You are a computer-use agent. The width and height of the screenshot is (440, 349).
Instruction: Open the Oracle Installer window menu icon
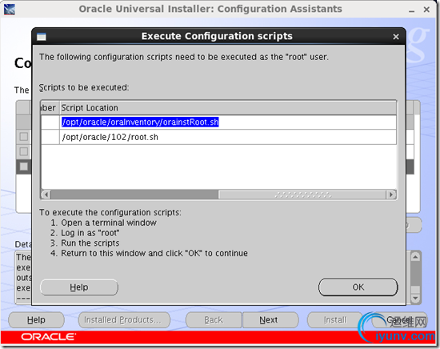tap(10, 10)
